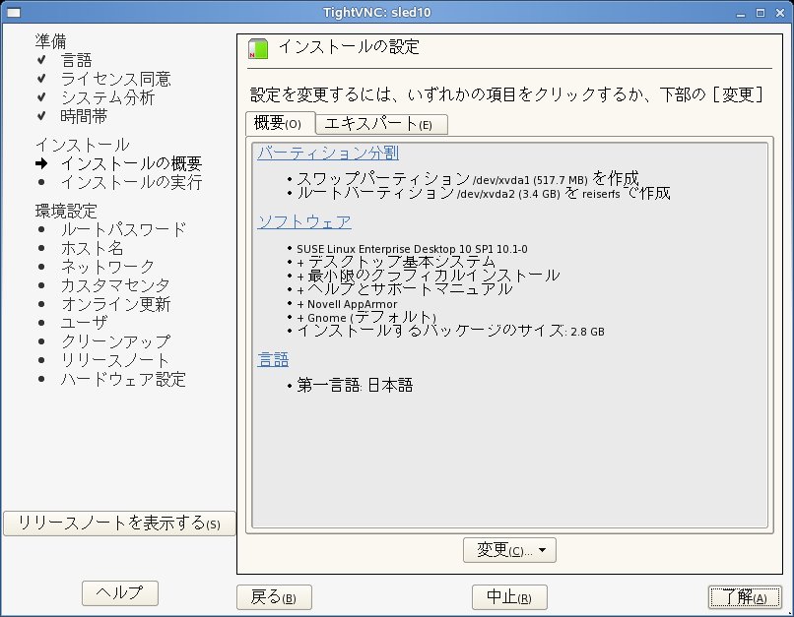Click the カスタマセンタ sidebar step
The width and height of the screenshot is (794, 617).
[x=115, y=285]
